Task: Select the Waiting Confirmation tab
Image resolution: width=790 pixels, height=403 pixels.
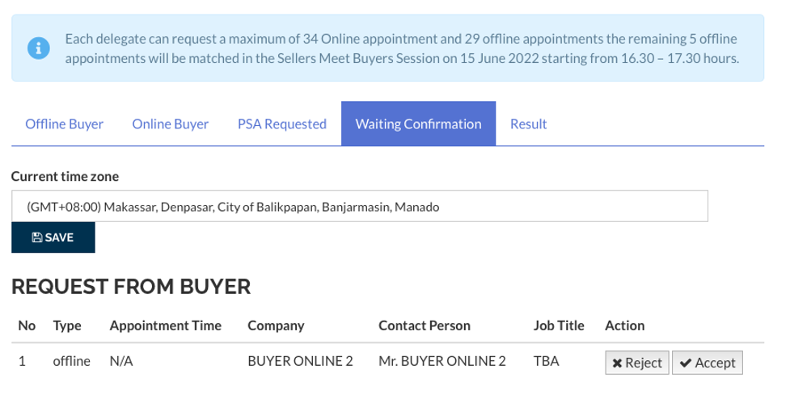Action: pos(418,124)
